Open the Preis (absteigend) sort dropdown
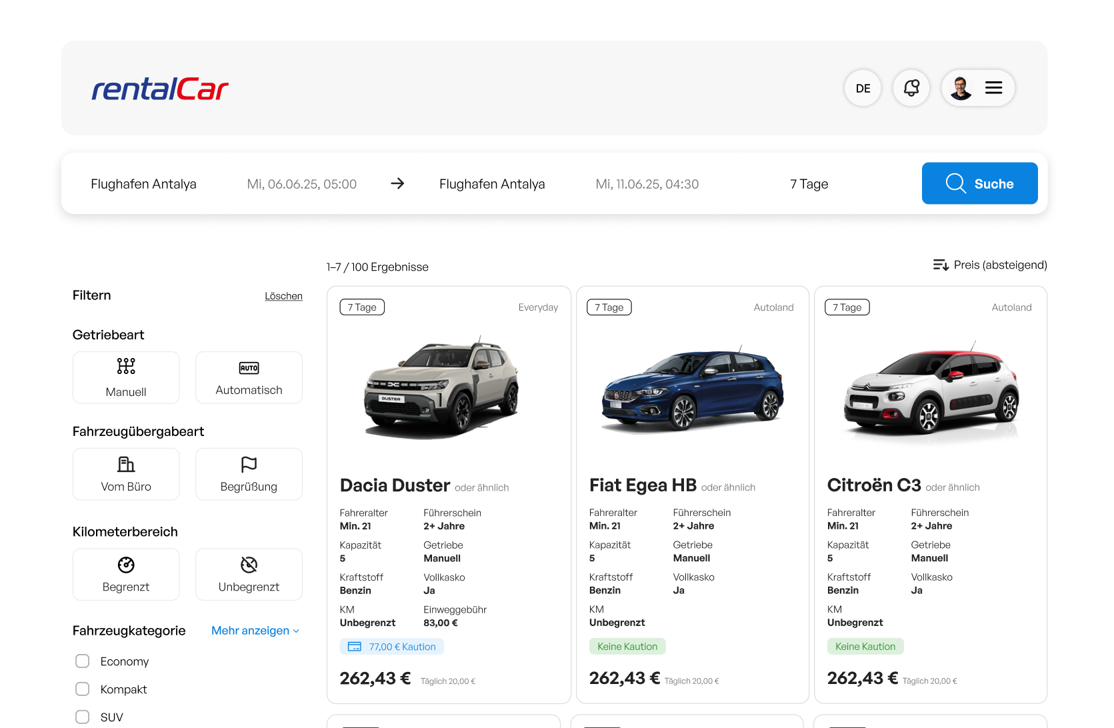1114x728 pixels. click(x=990, y=265)
